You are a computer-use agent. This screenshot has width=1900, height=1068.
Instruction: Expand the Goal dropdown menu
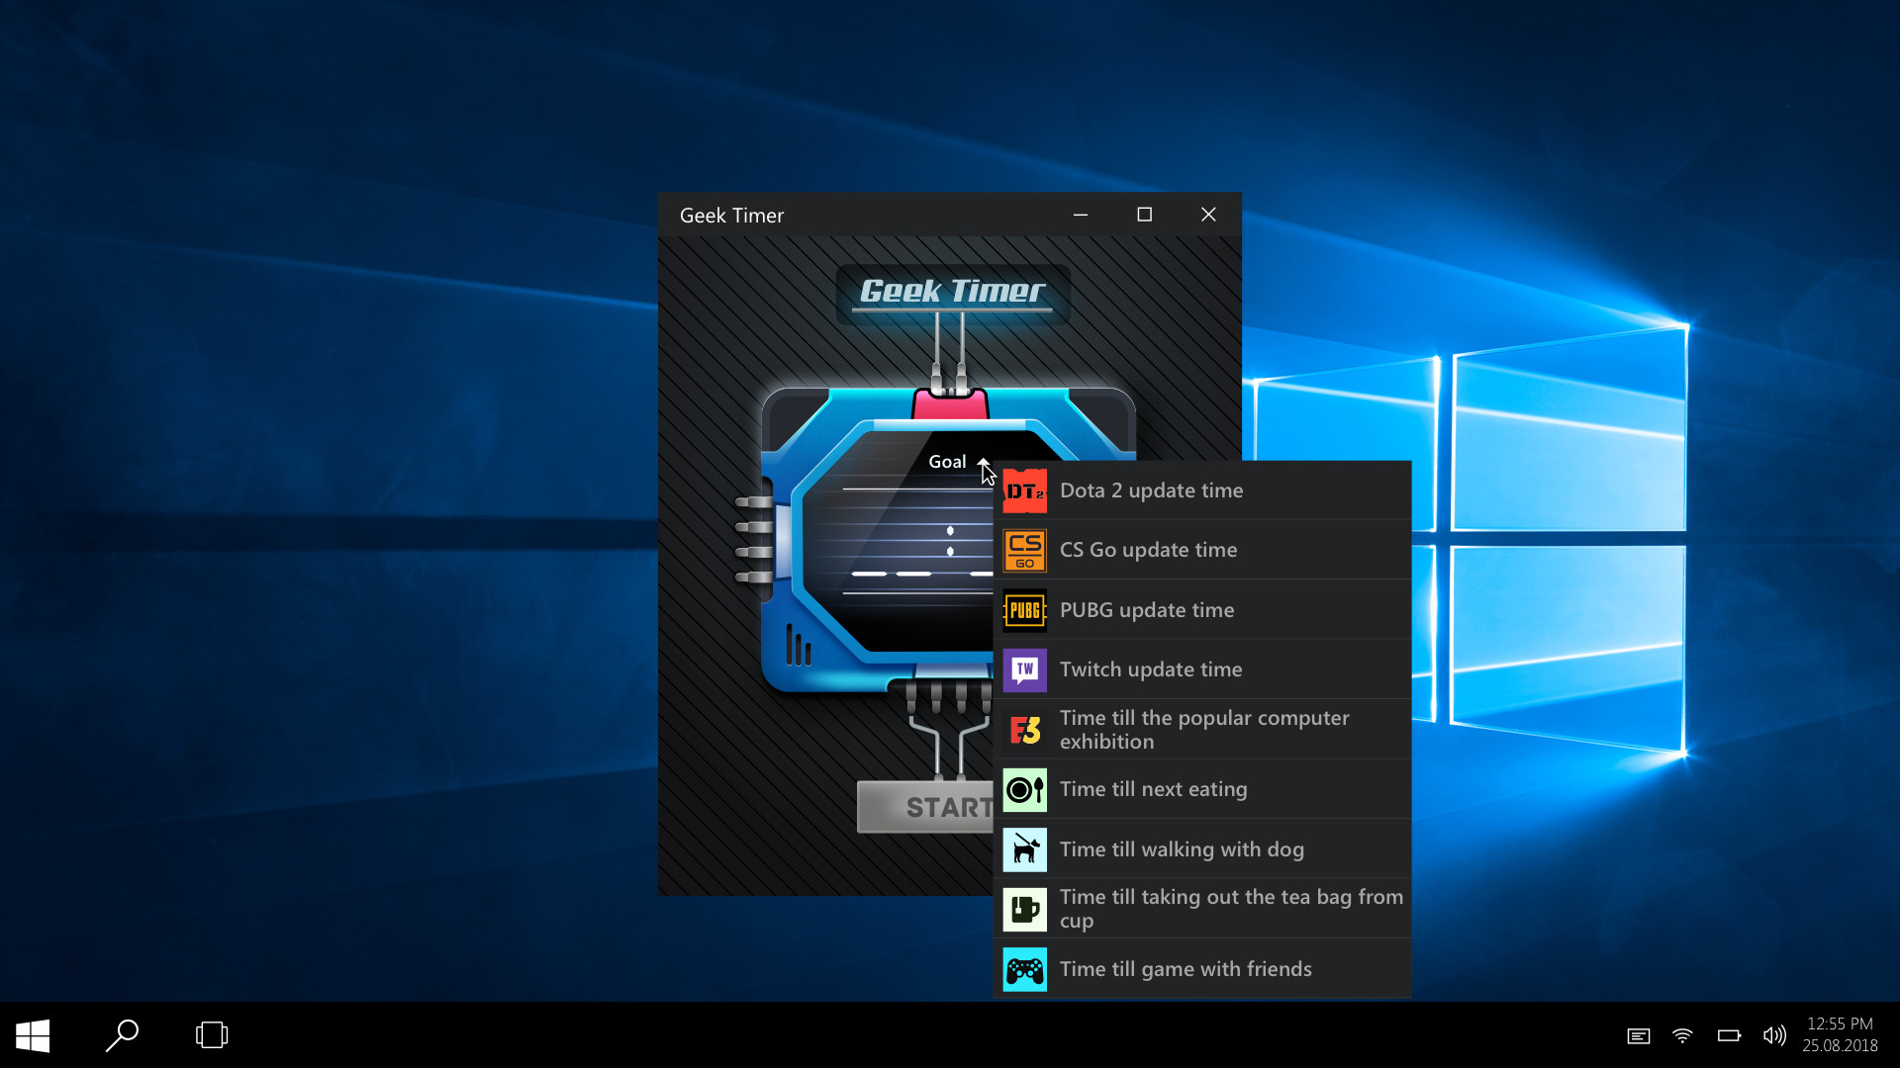947,460
